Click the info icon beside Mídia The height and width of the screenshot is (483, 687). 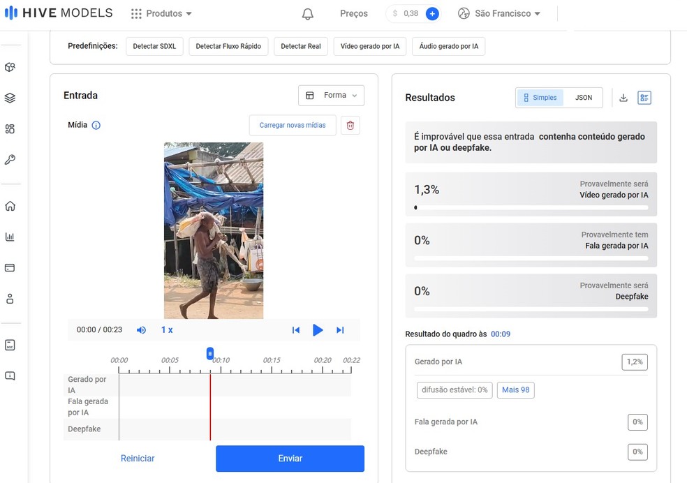(96, 126)
